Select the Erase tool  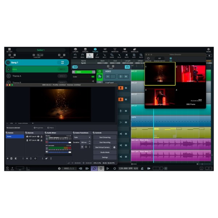pos(112,55)
